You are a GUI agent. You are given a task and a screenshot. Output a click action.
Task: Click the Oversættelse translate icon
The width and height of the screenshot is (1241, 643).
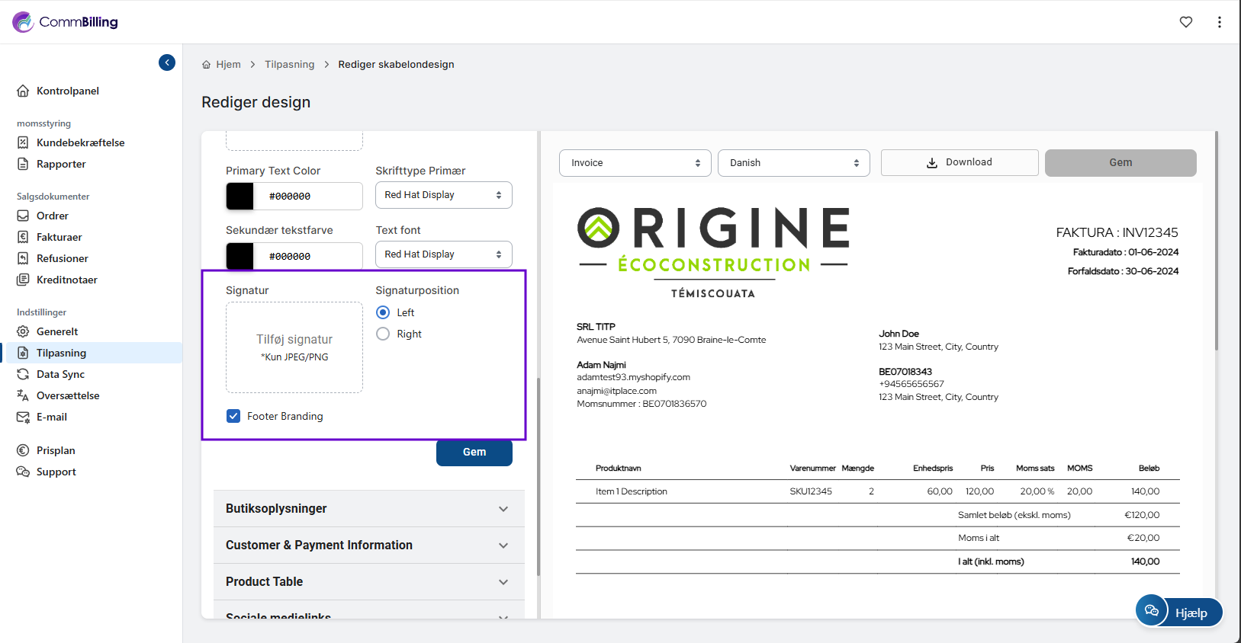(x=23, y=395)
